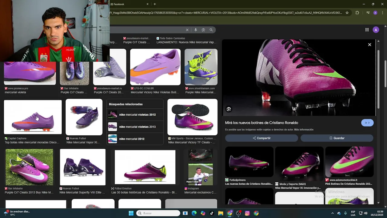The image size is (387, 218).
Task: Click Top botas nike mercurial moradas caption
Action: pos(32,142)
